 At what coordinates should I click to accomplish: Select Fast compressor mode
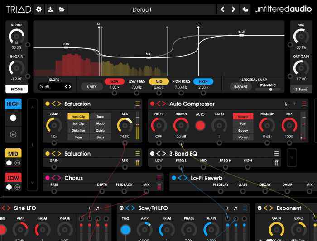click(243, 123)
